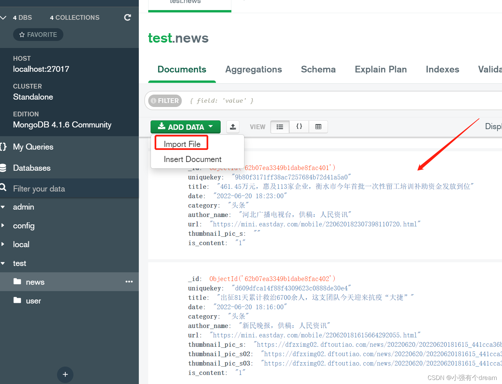Click author_name value 河北广播电视台
The height and width of the screenshot is (384, 502).
click(295, 215)
